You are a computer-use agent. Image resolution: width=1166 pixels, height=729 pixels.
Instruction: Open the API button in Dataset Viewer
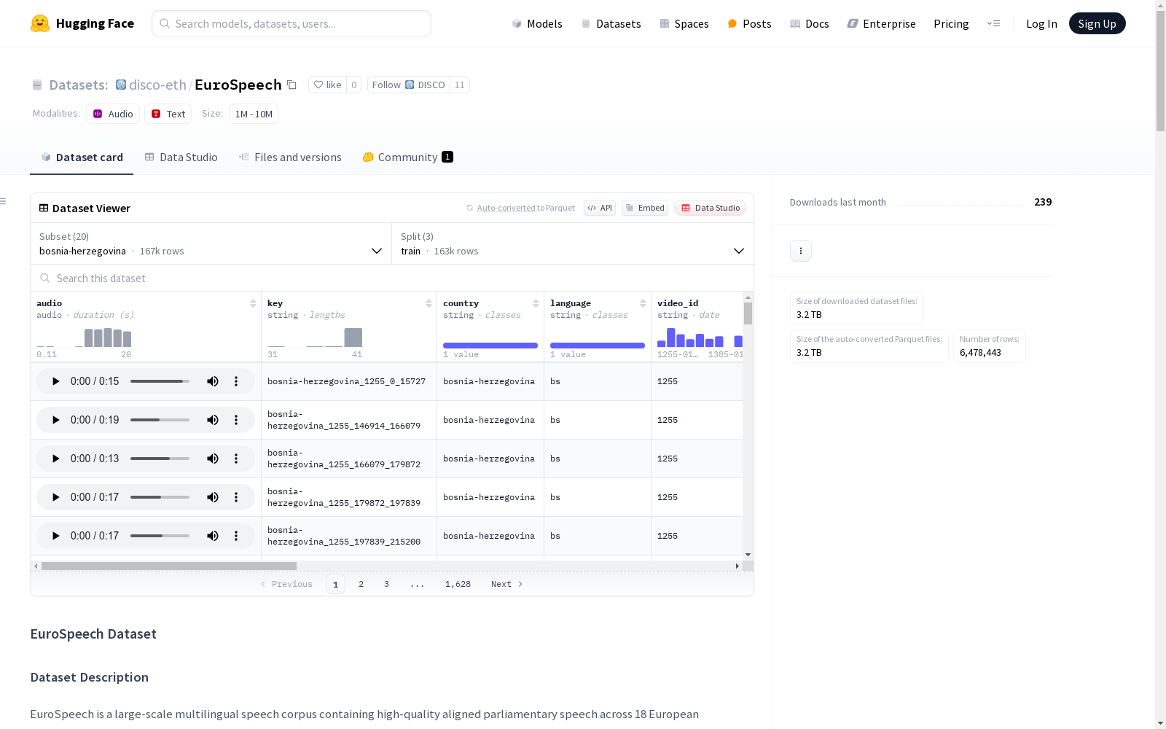click(600, 208)
